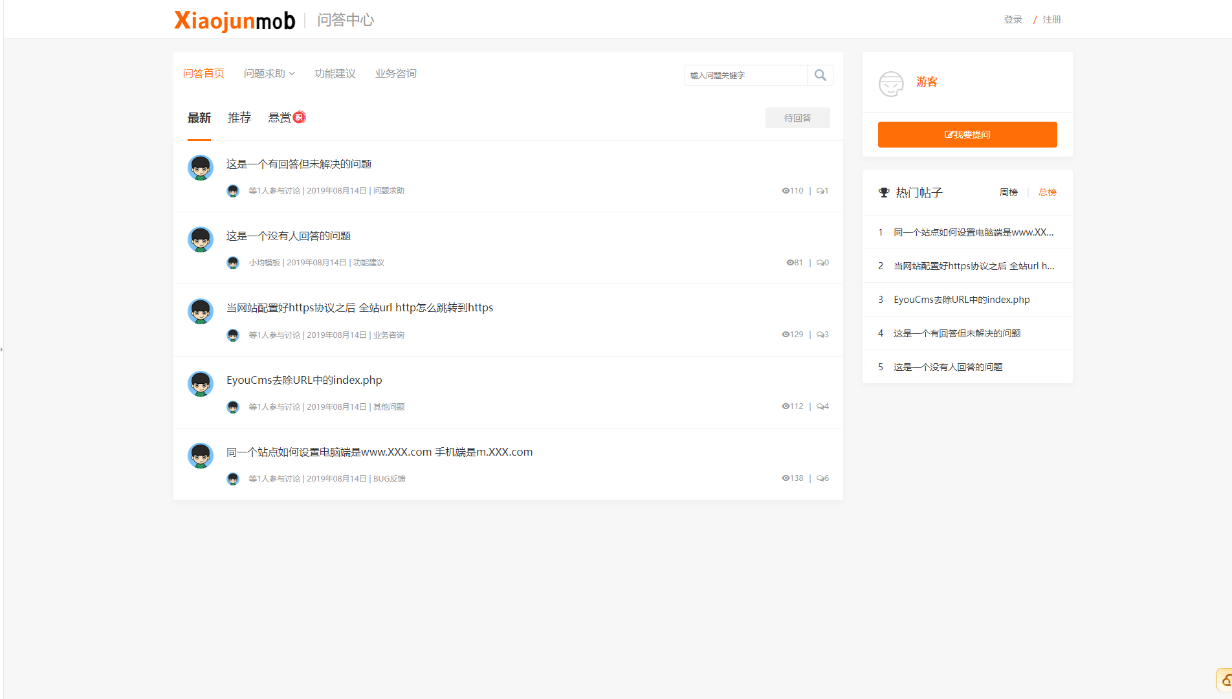Click the 问答中心 header title
The image size is (1232, 699).
346,20
